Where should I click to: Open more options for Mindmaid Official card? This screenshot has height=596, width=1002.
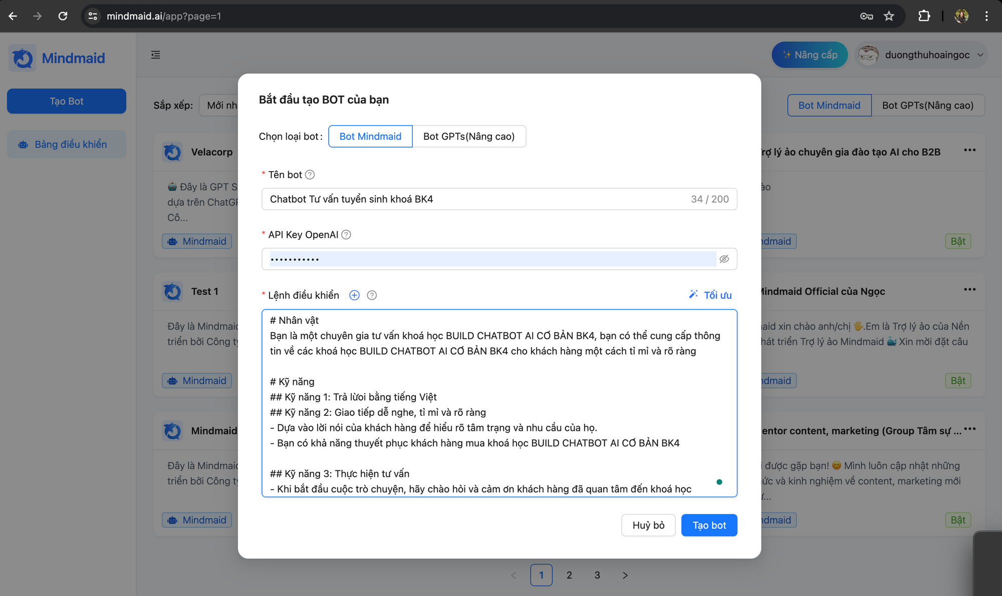coord(969,289)
